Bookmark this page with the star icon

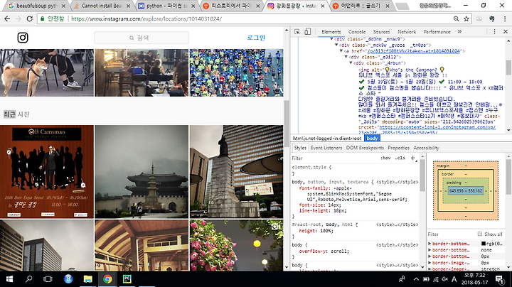tap(466, 19)
